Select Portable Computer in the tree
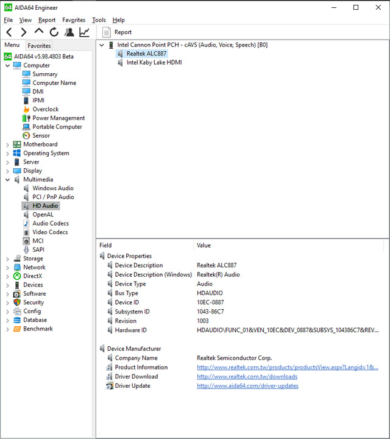The image size is (390, 439). click(57, 127)
